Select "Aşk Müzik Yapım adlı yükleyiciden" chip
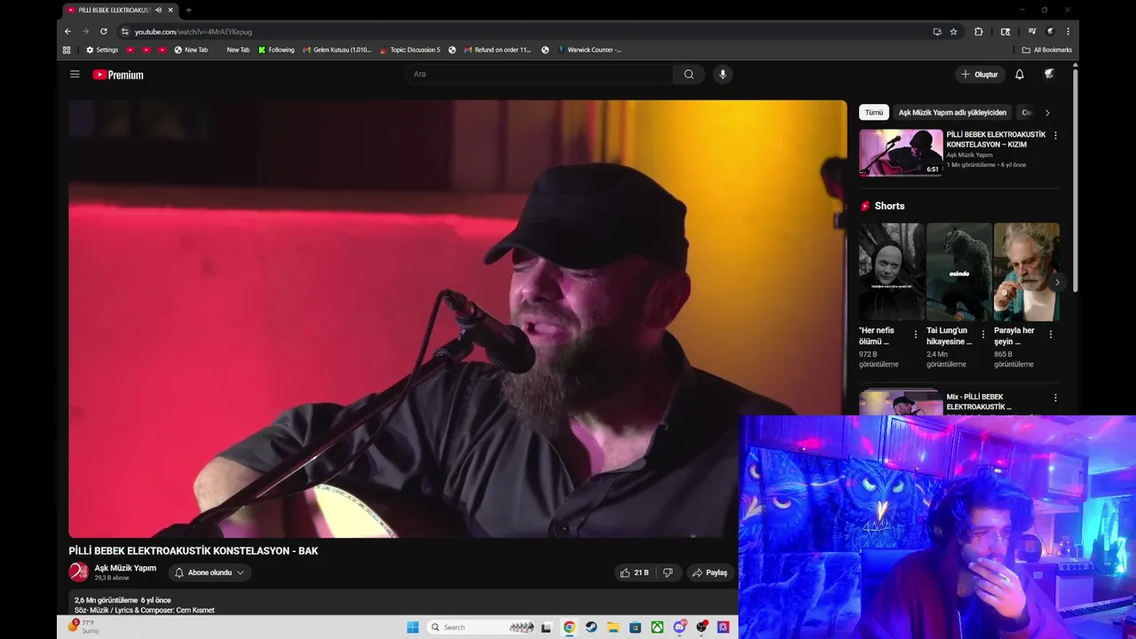This screenshot has width=1136, height=639. [x=952, y=113]
